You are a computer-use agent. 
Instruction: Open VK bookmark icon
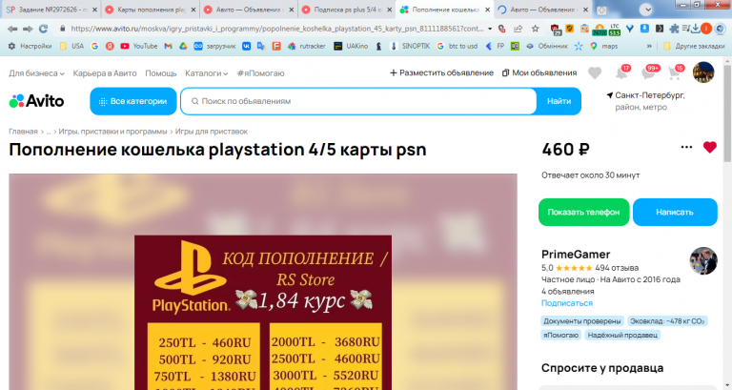click(x=246, y=46)
